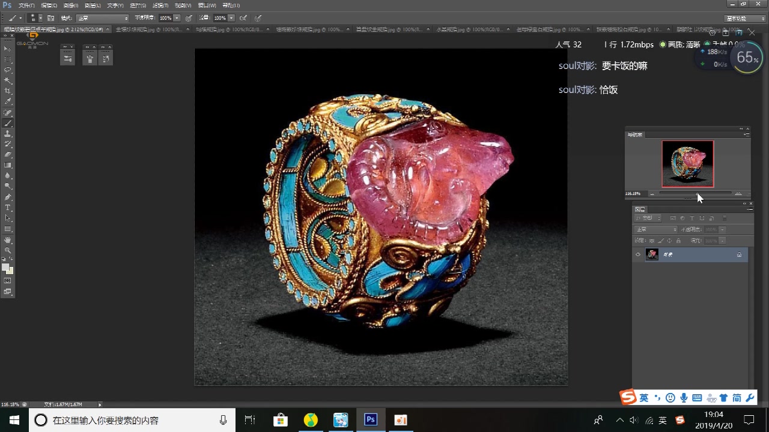769x432 pixels.
Task: Select the Magic Wand tool
Action: click(x=8, y=80)
